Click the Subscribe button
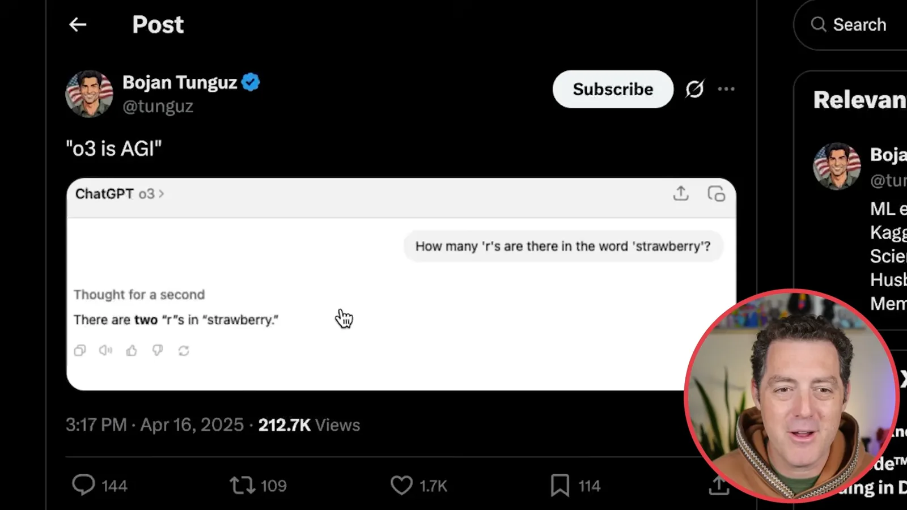This screenshot has width=907, height=510. (x=613, y=89)
